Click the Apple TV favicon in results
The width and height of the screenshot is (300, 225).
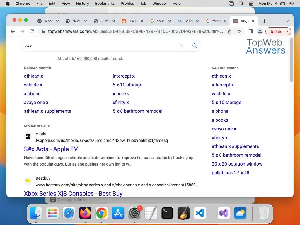[28, 136]
